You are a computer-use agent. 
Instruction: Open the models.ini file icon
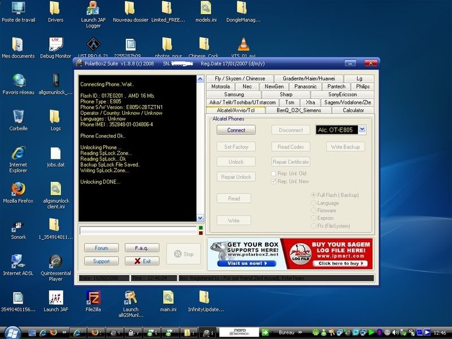point(206,11)
